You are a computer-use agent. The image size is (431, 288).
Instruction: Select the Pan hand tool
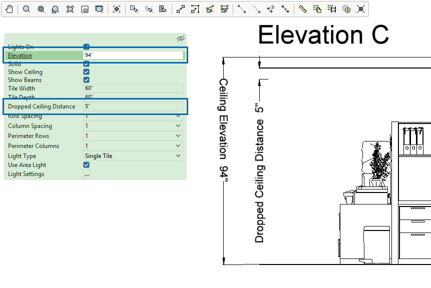coord(10,9)
